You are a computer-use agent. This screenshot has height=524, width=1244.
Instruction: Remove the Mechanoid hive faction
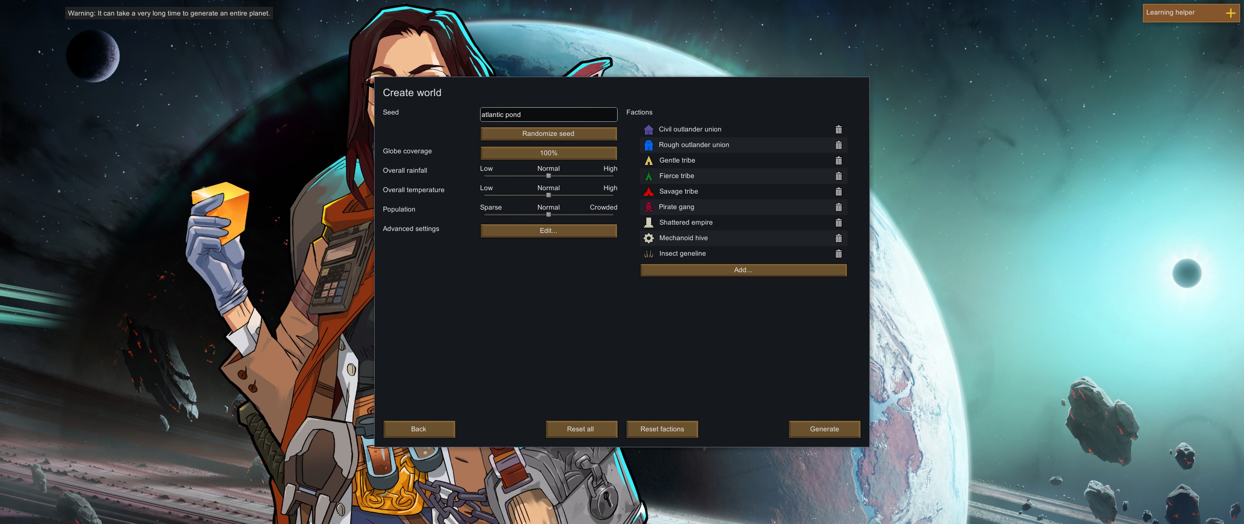pos(838,238)
